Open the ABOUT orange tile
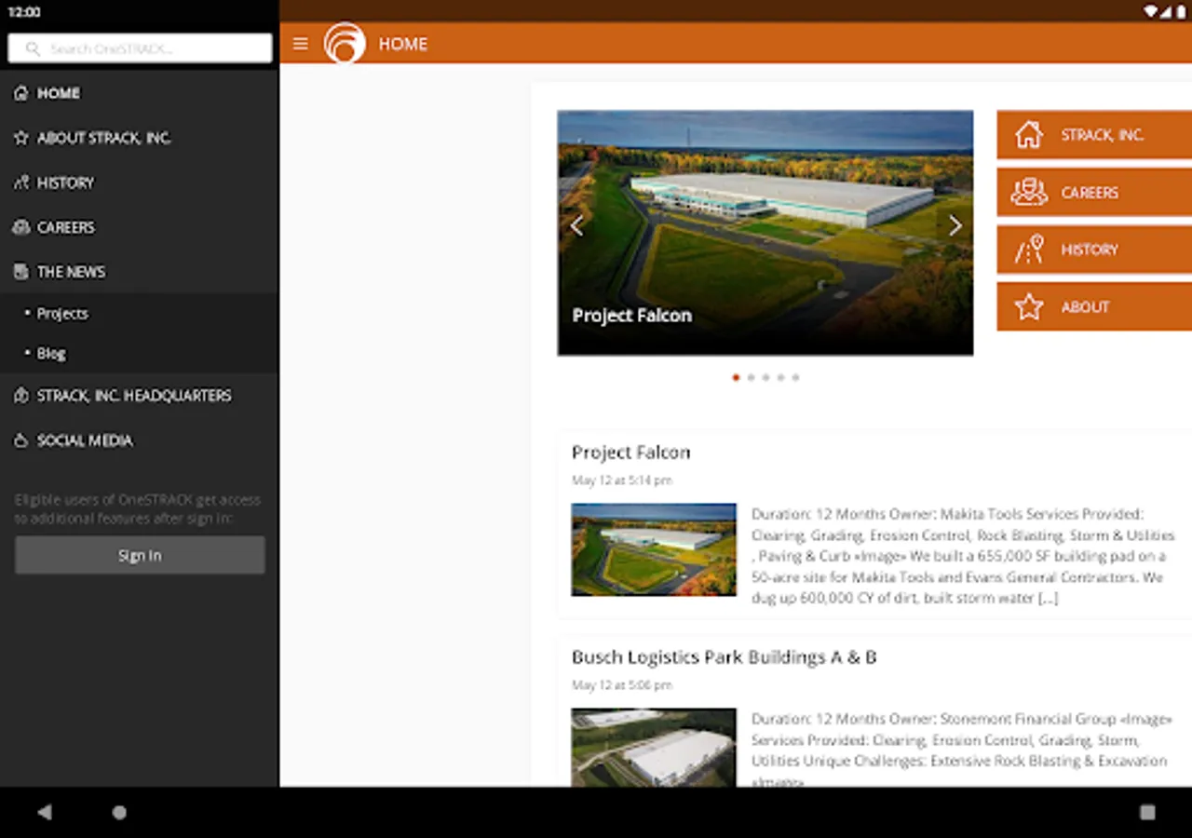Screen dimensions: 1192x838 point(1094,306)
